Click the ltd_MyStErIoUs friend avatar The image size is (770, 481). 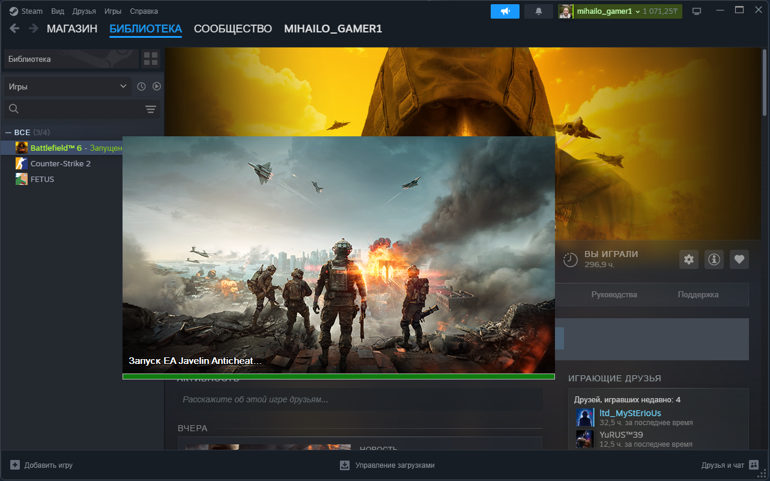pos(585,417)
